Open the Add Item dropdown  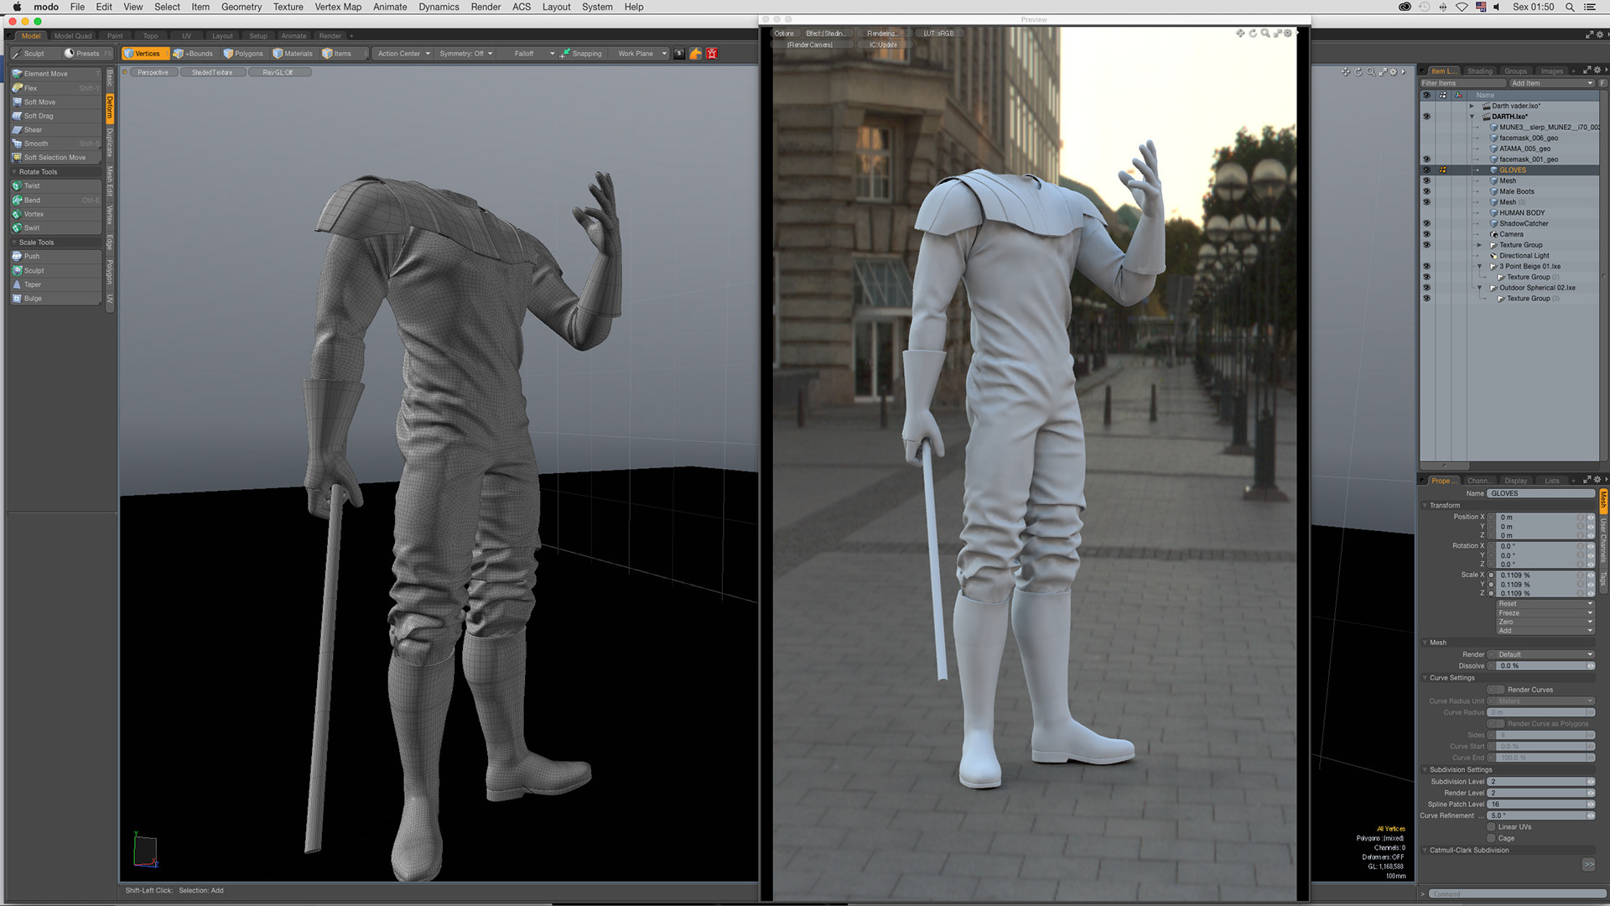1551,83
